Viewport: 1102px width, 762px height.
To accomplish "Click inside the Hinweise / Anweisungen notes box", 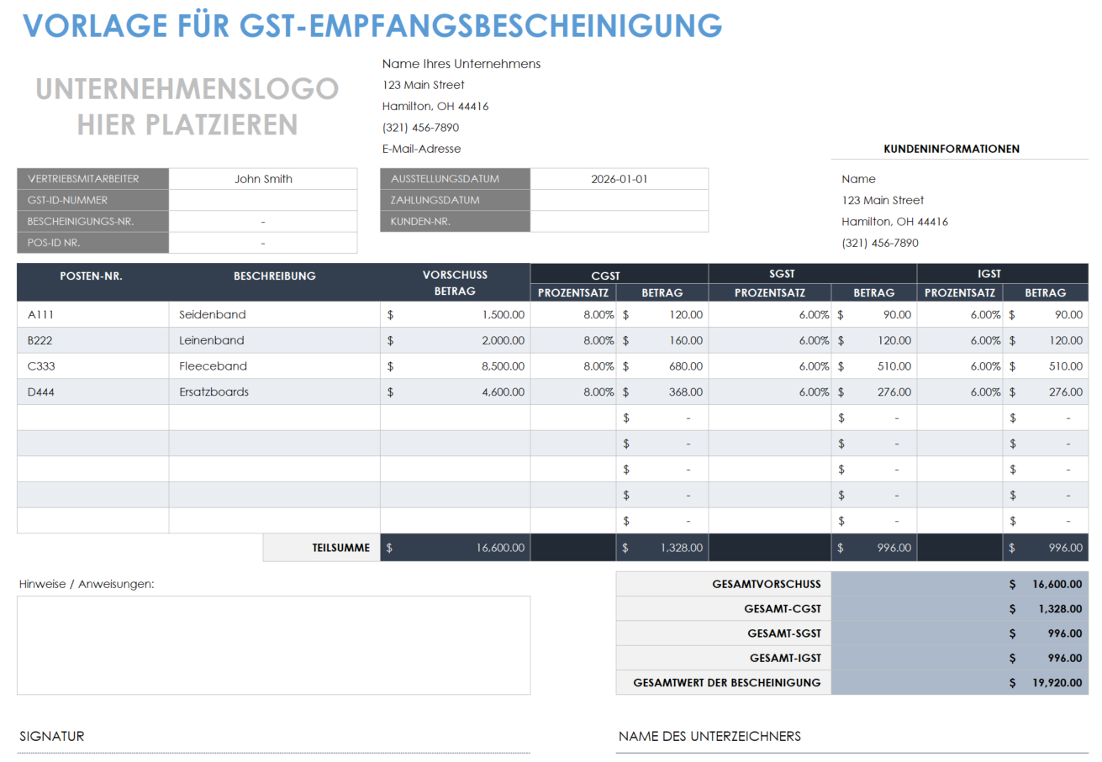I will (x=274, y=645).
